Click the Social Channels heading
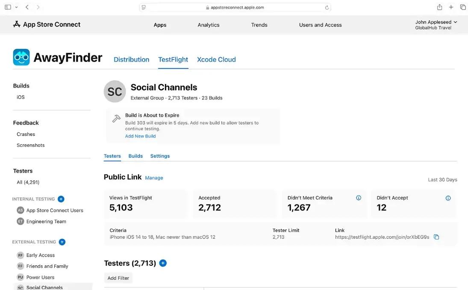The height and width of the screenshot is (290, 468). pyautogui.click(x=164, y=88)
